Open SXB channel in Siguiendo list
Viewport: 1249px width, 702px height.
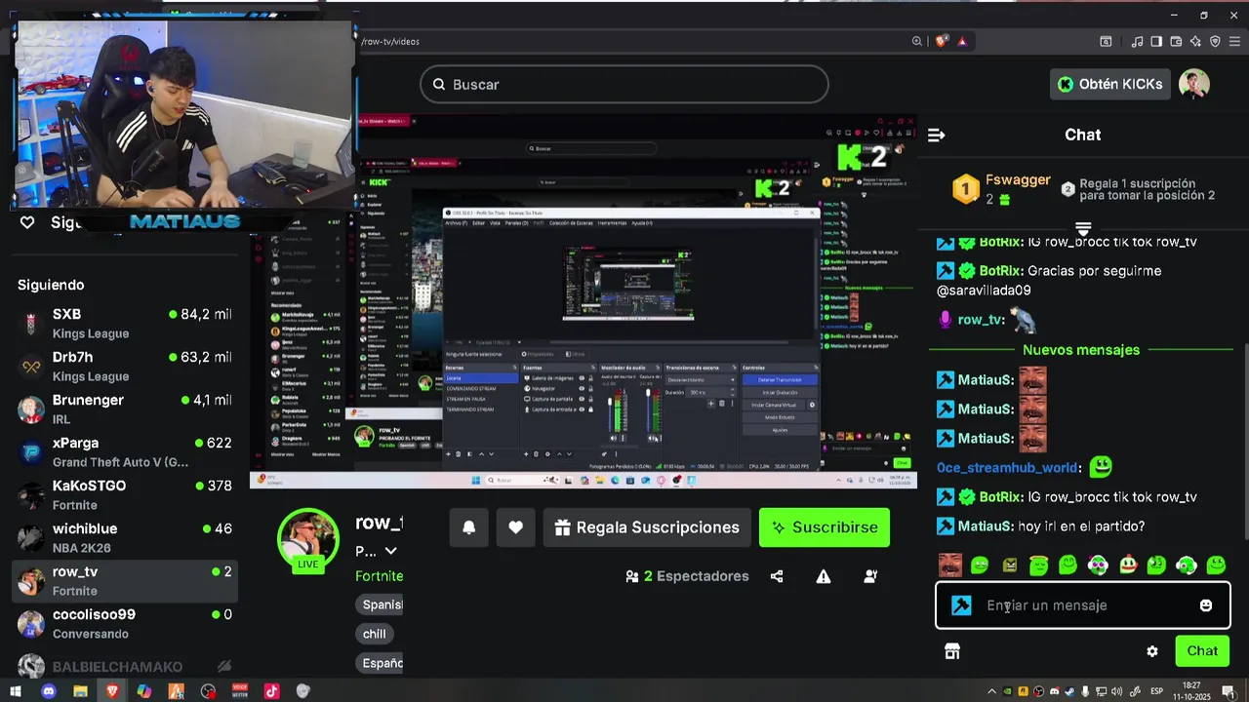point(125,324)
